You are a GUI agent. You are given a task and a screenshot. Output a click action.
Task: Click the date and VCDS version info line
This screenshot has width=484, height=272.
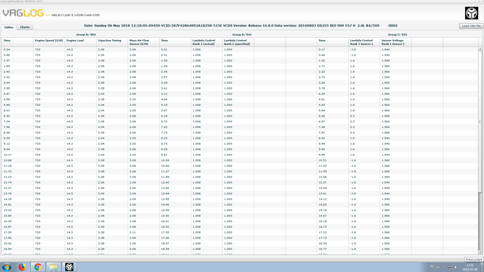click(x=241, y=25)
